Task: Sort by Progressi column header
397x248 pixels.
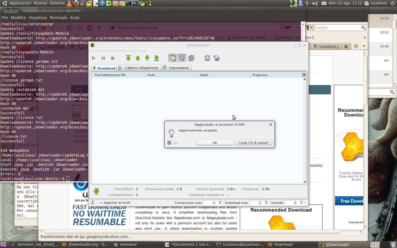Action: tap(276, 75)
